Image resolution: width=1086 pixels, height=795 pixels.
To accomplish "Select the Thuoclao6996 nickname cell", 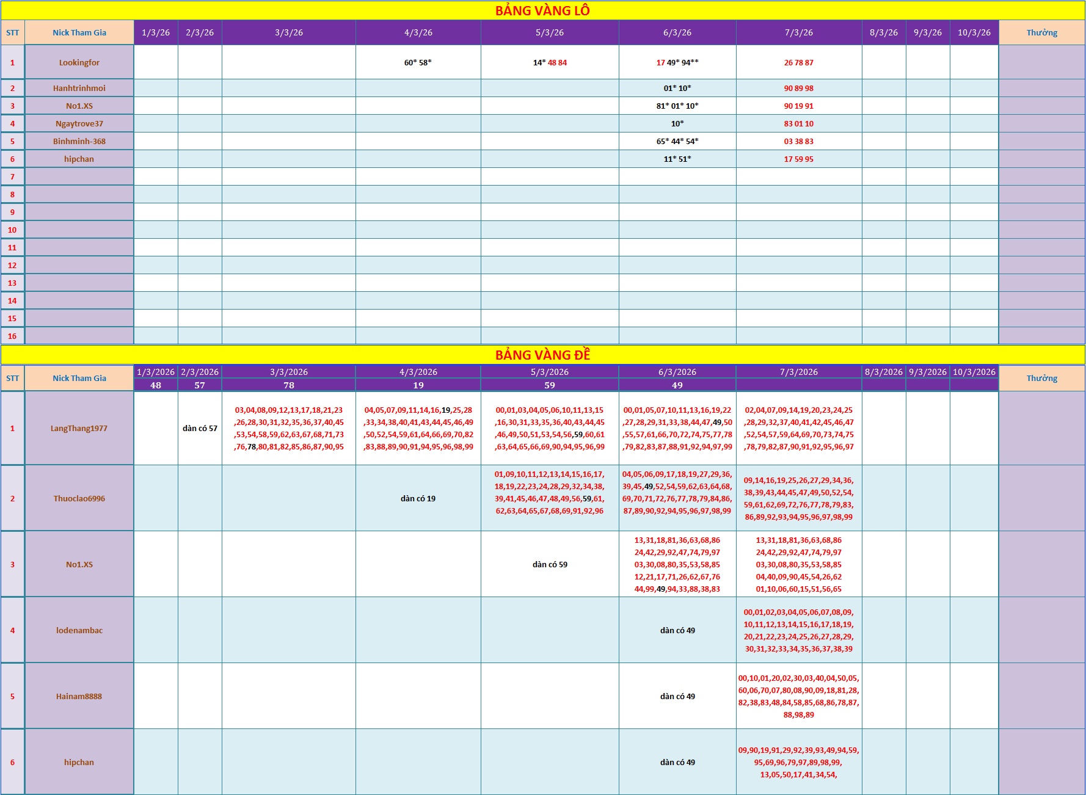I will coord(79,498).
